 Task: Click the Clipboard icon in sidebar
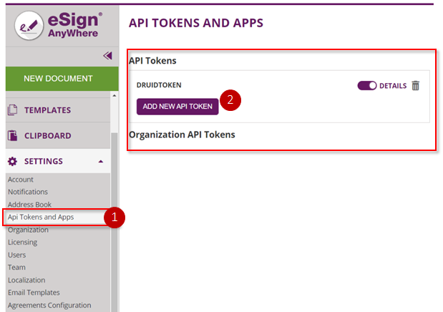coord(12,136)
